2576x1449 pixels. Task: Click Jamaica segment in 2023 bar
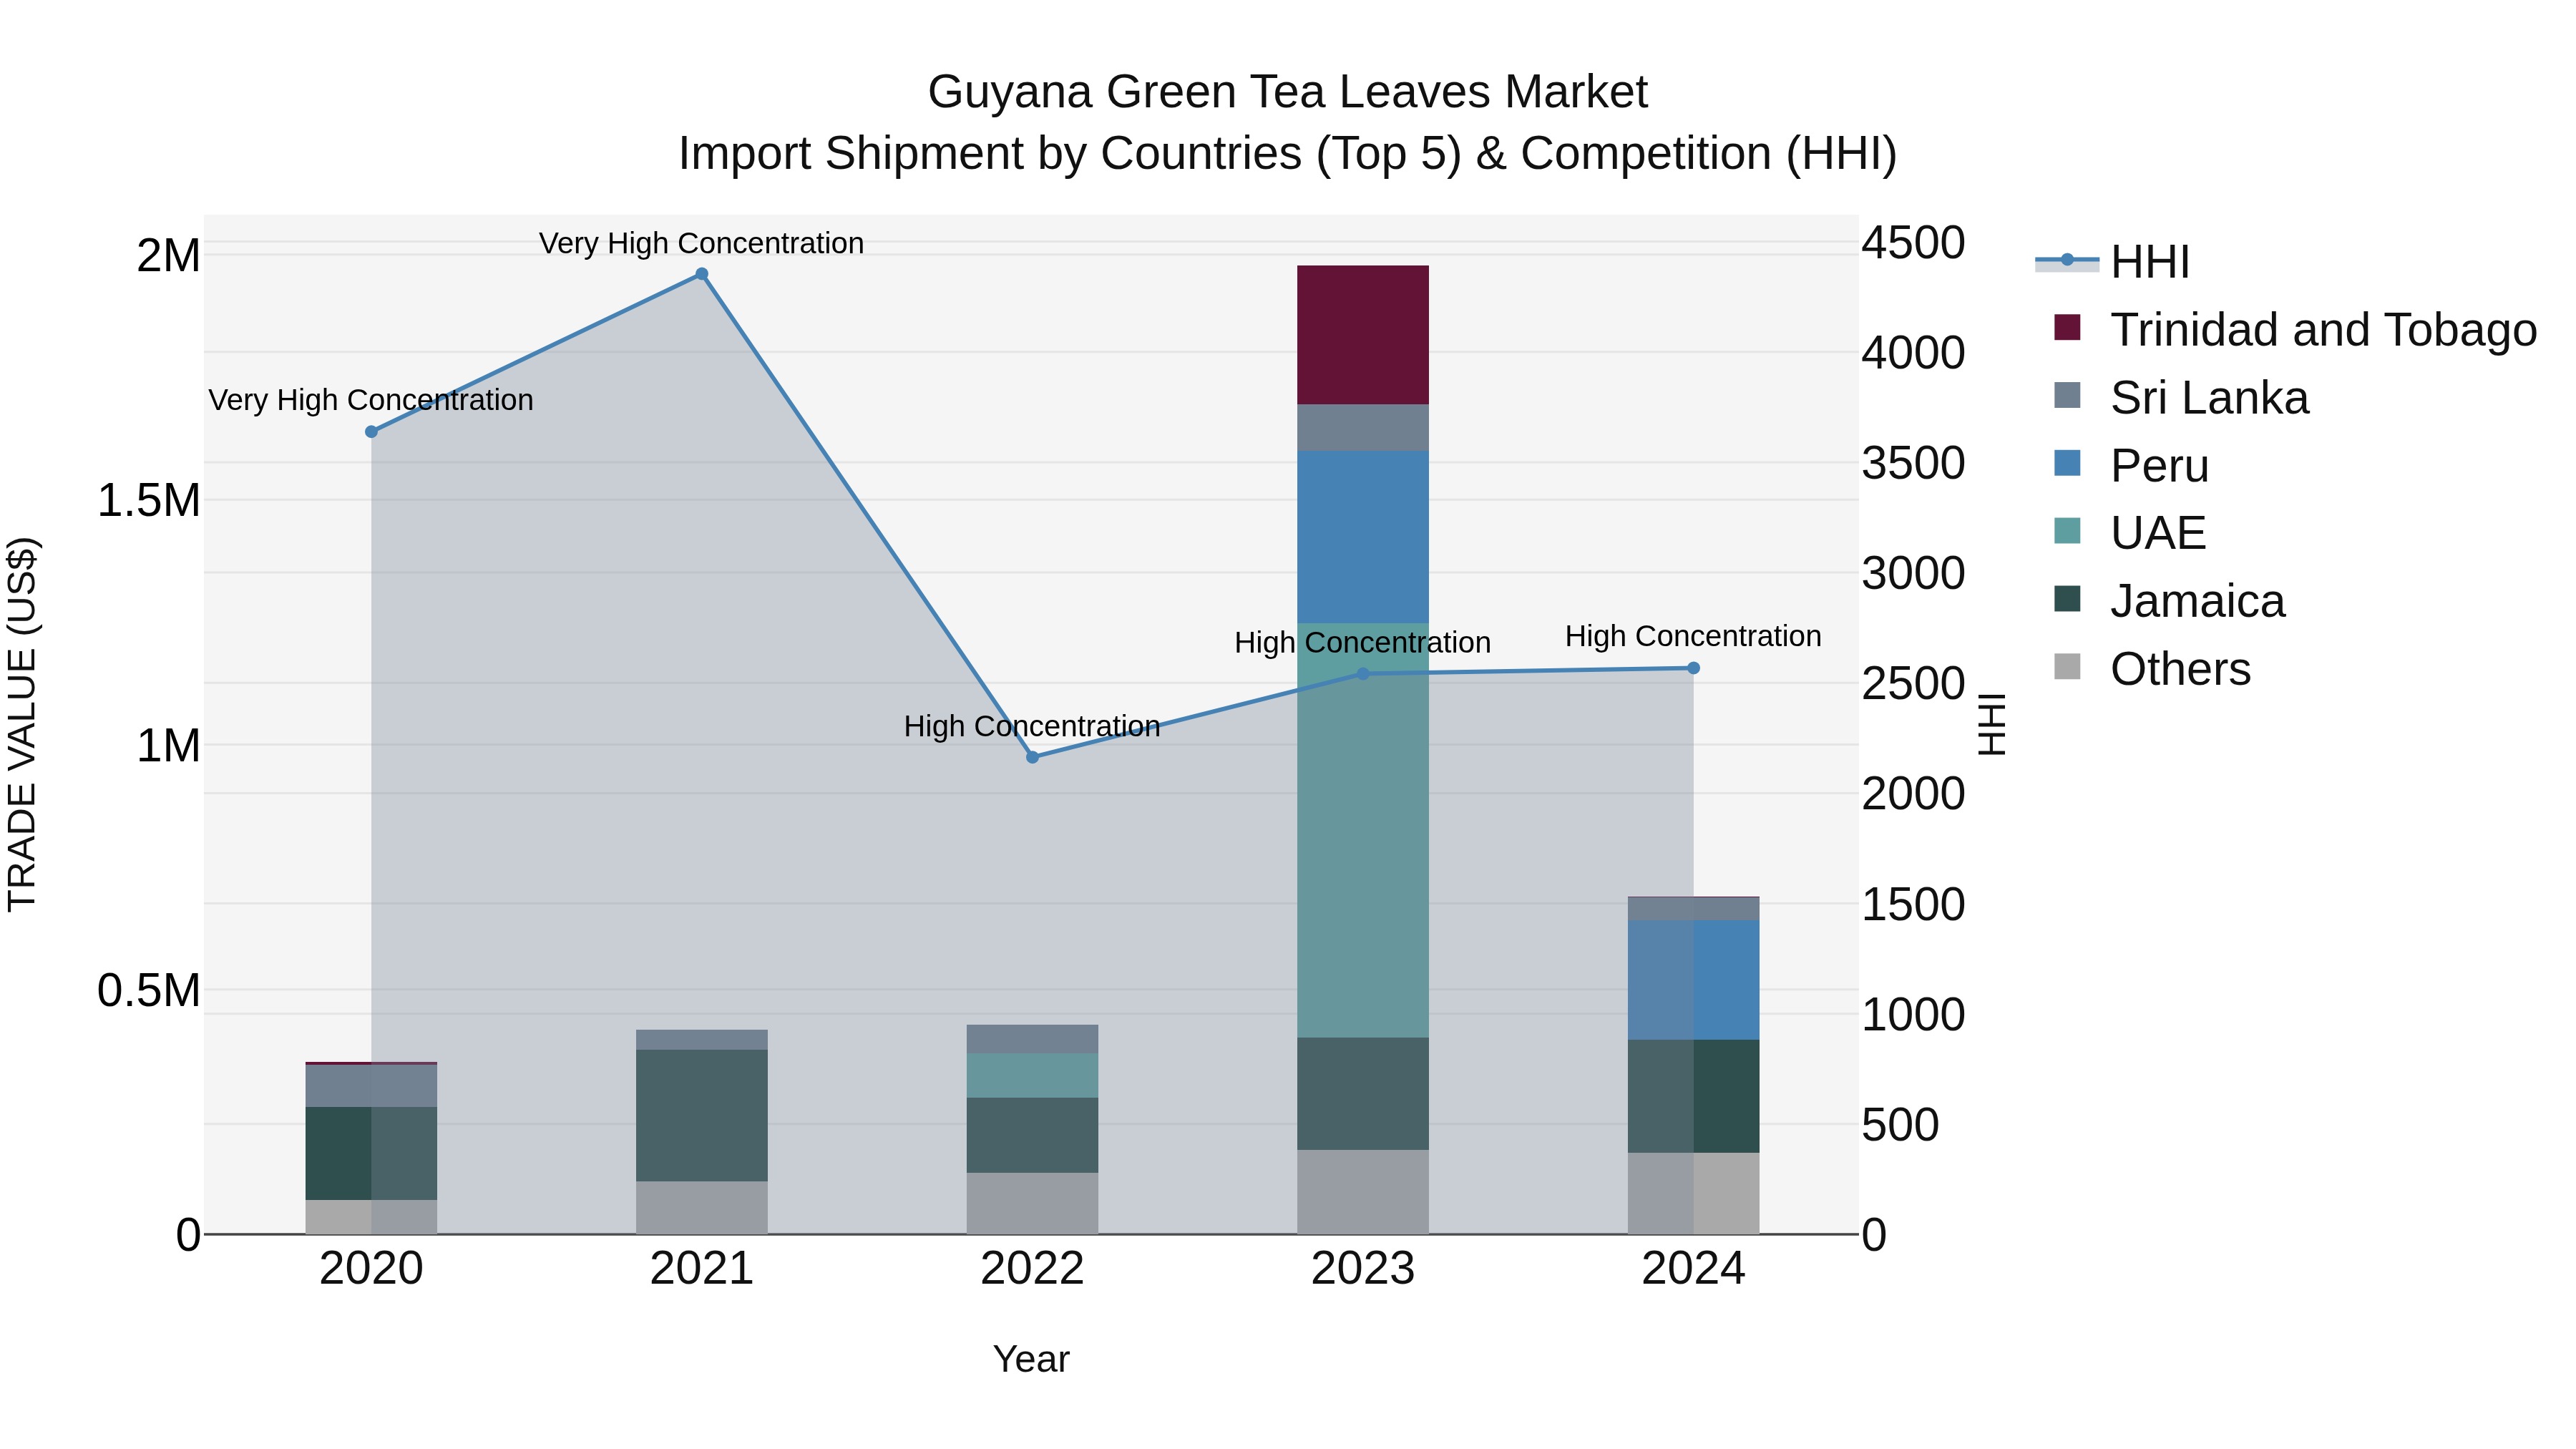[x=1363, y=1093]
